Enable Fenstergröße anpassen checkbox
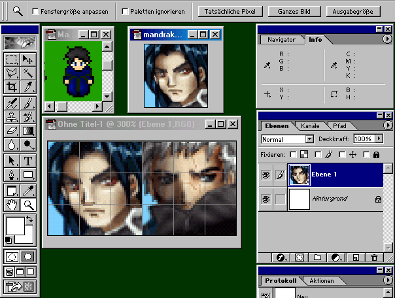 tap(35, 11)
